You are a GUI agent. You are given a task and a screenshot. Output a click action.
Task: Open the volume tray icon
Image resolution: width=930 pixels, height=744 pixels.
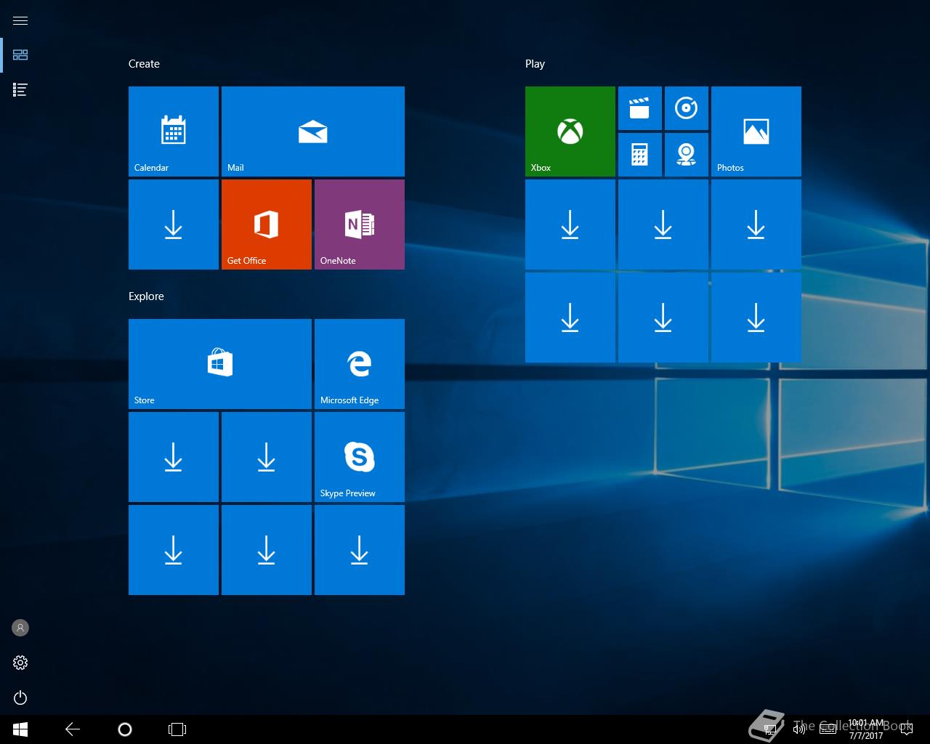point(799,729)
